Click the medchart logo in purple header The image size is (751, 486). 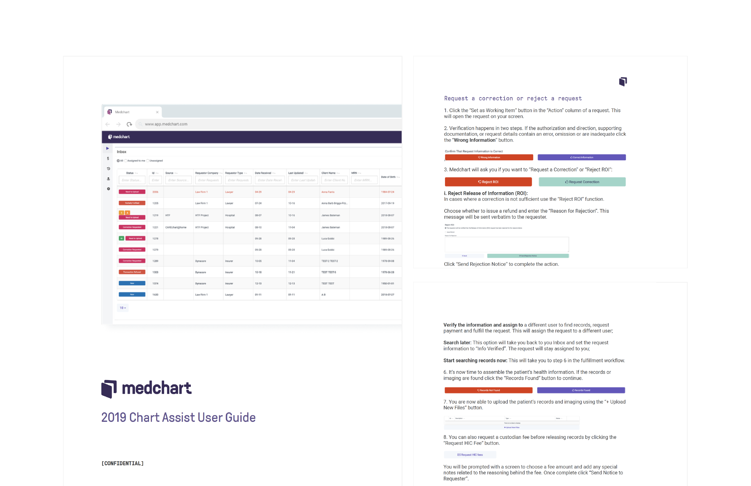[x=119, y=137]
